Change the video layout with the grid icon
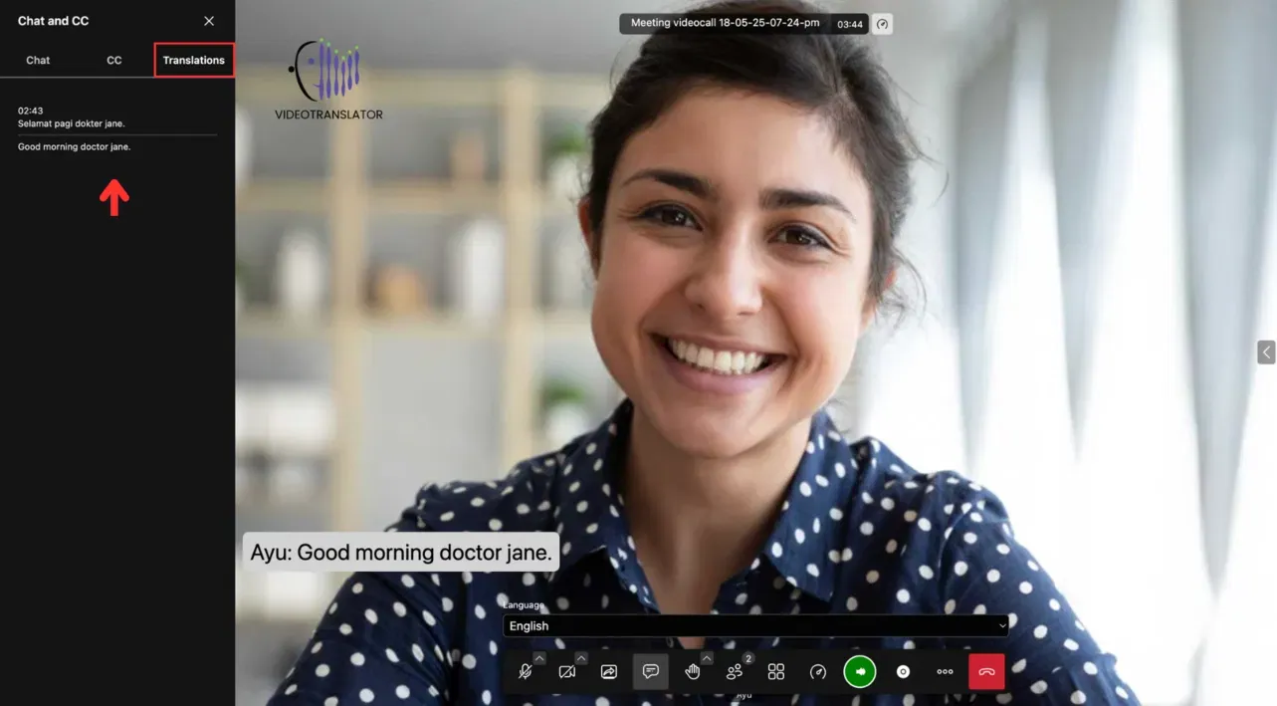 [x=776, y=672]
